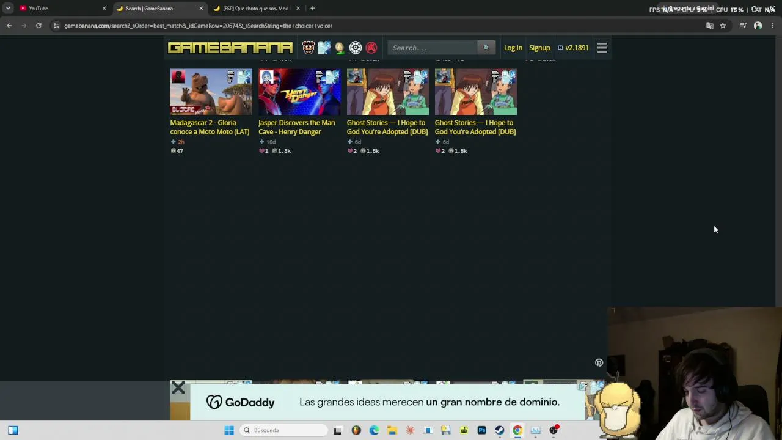
Task: Click the second Ghost Stories thumbnail
Action: [x=476, y=92]
